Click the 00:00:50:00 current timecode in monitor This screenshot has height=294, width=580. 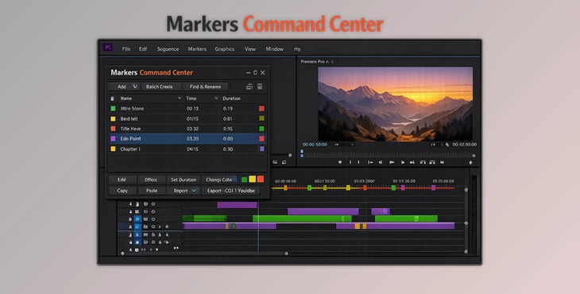[315, 145]
